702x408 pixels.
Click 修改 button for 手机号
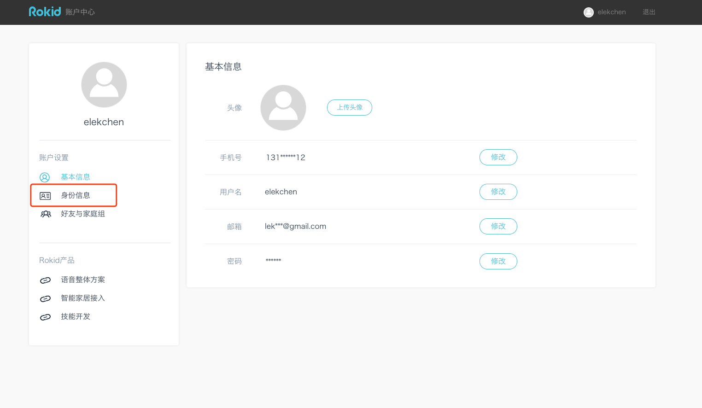(498, 157)
